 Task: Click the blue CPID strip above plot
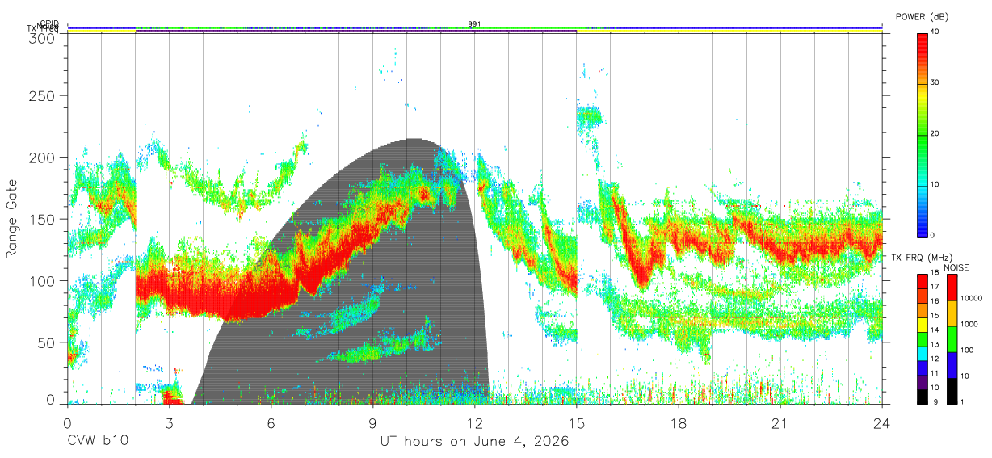(x=475, y=28)
